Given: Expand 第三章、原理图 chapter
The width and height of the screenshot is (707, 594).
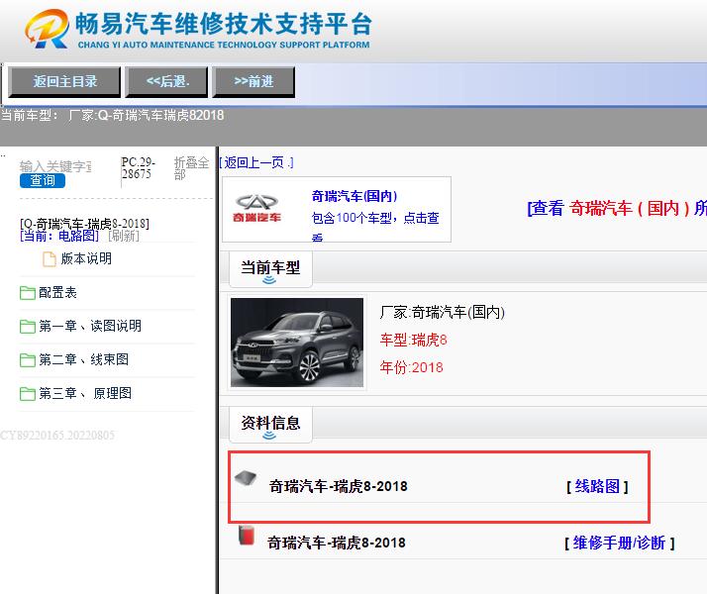Looking at the screenshot, I should [x=85, y=393].
